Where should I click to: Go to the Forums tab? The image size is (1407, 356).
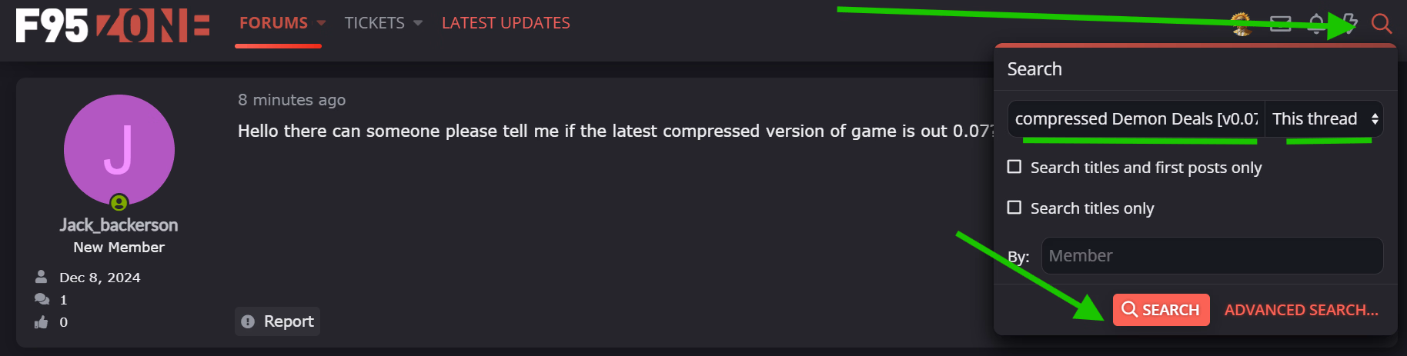click(x=273, y=23)
